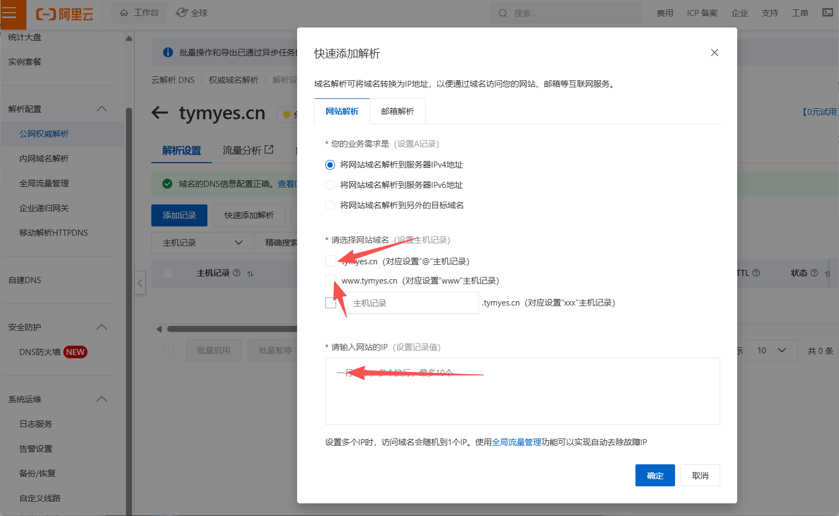Click the Alibaba Cloud logo
The width and height of the screenshot is (839, 516).
point(64,15)
